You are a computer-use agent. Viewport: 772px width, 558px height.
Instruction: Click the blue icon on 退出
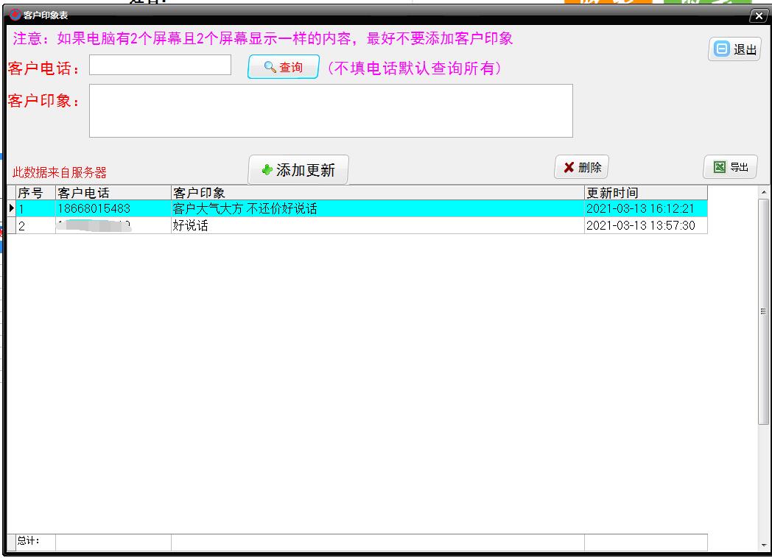[x=721, y=49]
